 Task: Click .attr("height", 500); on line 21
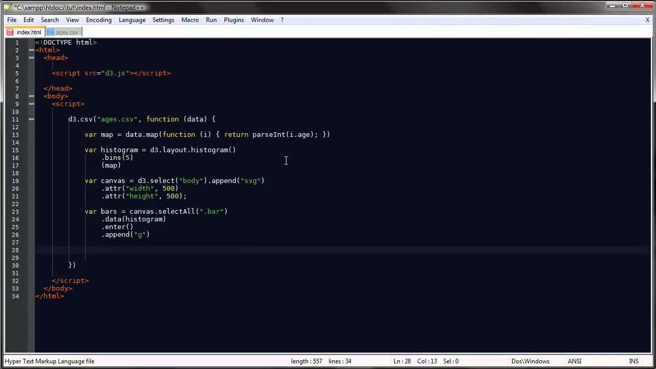[144, 196]
